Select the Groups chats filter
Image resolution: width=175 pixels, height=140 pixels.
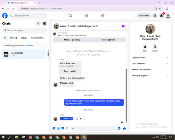point(24,38)
